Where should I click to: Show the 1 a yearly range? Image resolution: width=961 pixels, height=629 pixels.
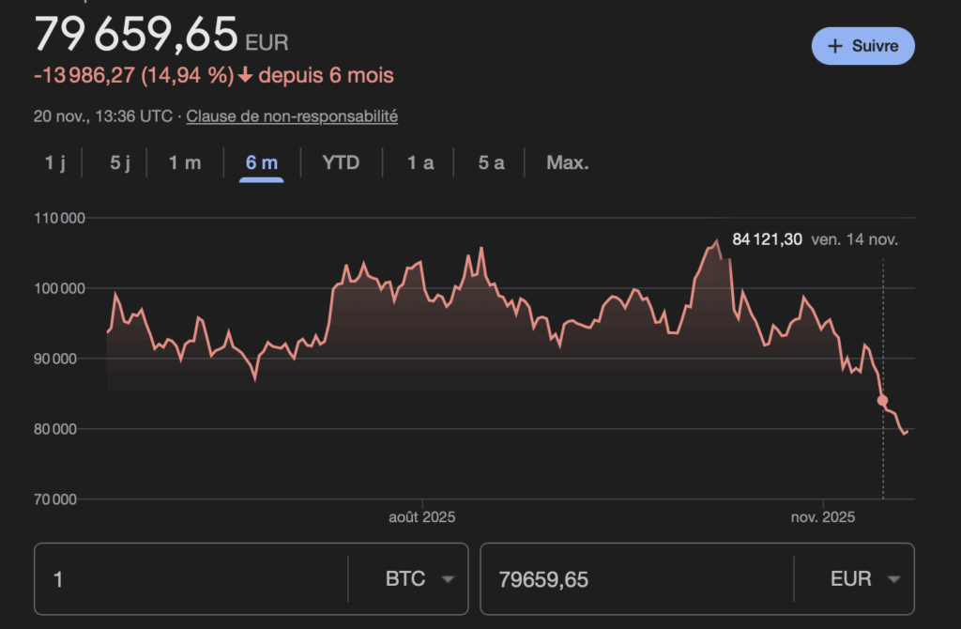420,162
